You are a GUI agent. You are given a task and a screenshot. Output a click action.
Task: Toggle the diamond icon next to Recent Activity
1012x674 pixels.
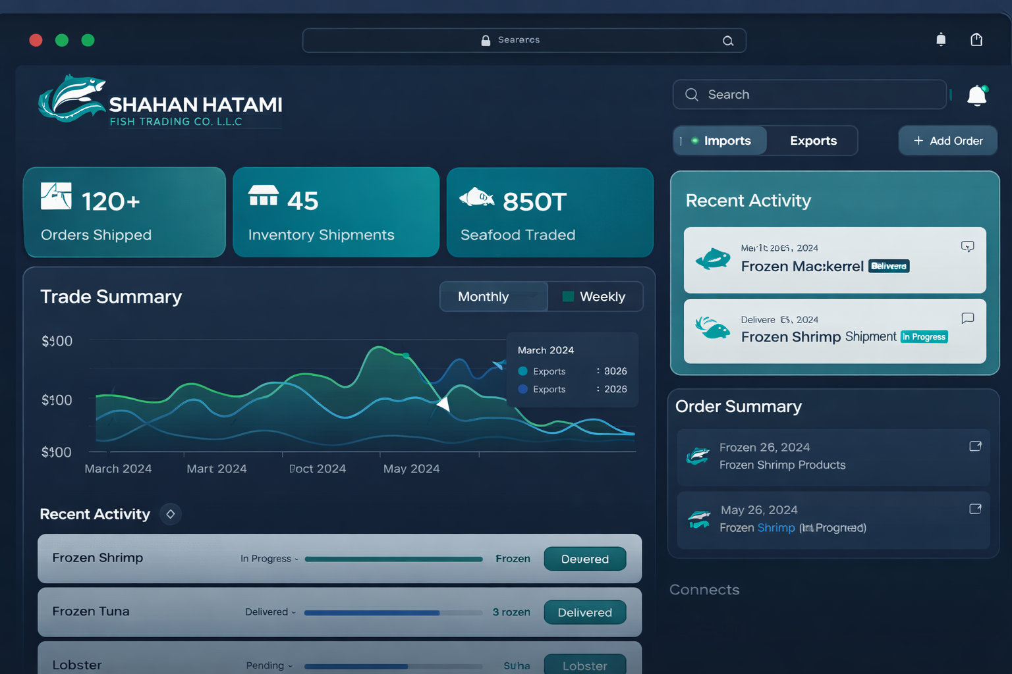click(171, 514)
